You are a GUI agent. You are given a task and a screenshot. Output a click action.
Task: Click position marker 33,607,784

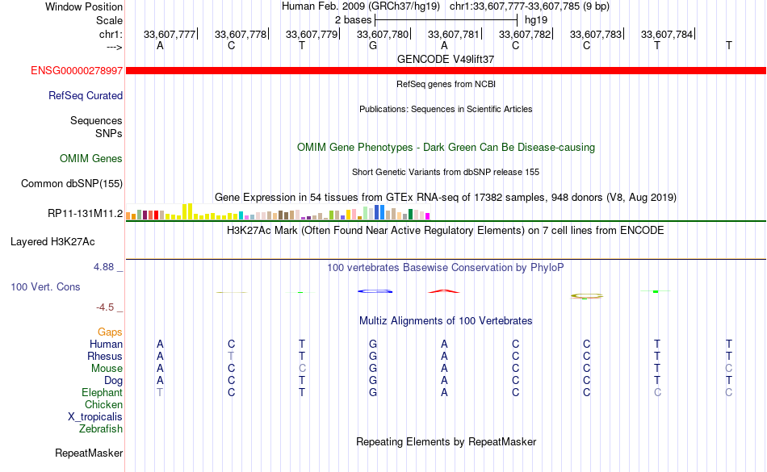point(667,34)
